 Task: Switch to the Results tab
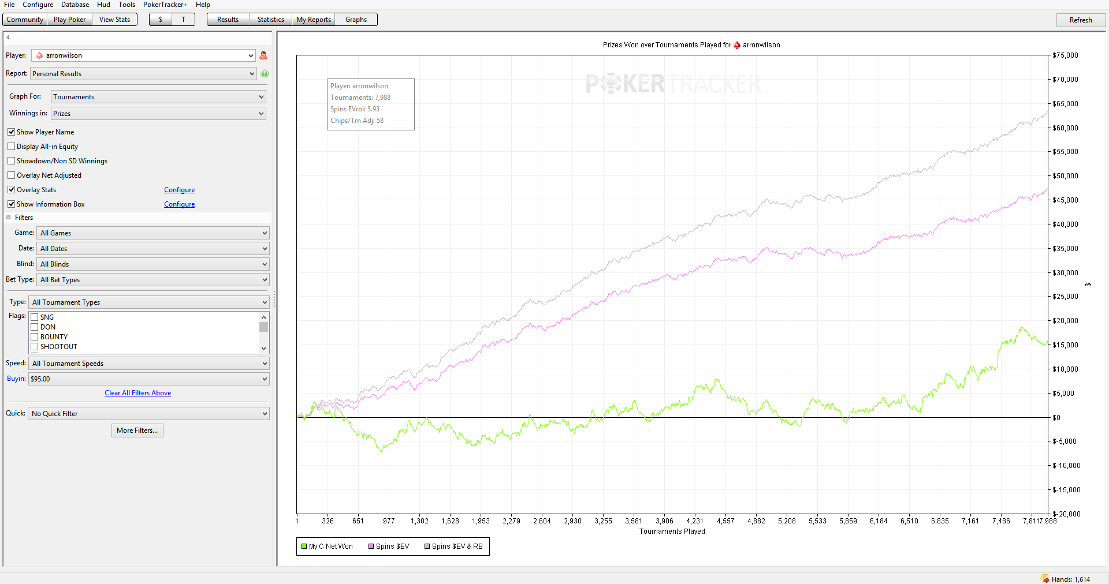coord(228,20)
